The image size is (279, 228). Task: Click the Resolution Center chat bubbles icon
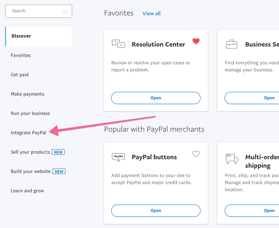click(118, 44)
